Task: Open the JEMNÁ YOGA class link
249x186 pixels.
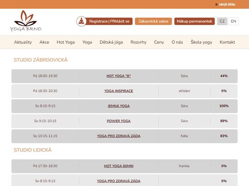Action: [x=119, y=106]
